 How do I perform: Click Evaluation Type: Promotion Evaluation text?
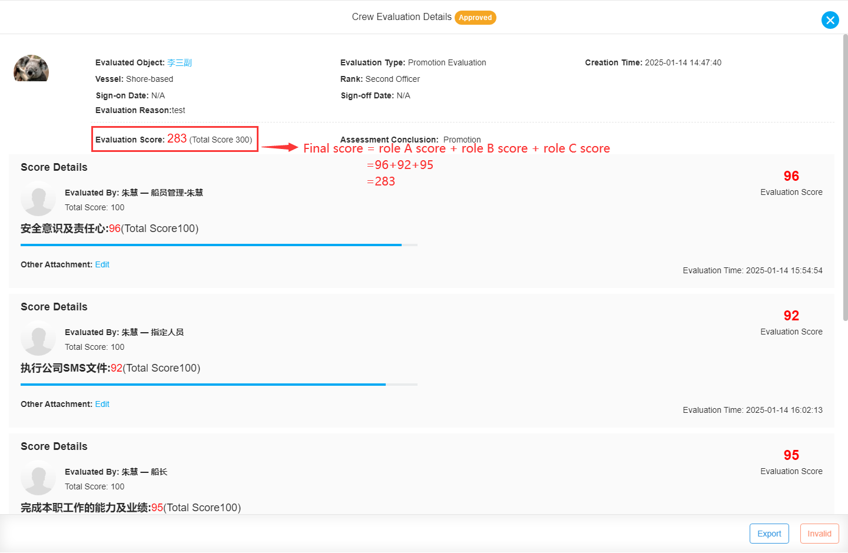click(413, 62)
